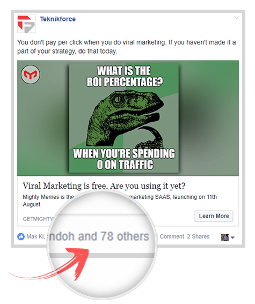Screen dimensions: 255x304
Task: Open the Mak Ki liker name
Action: tap(35, 236)
